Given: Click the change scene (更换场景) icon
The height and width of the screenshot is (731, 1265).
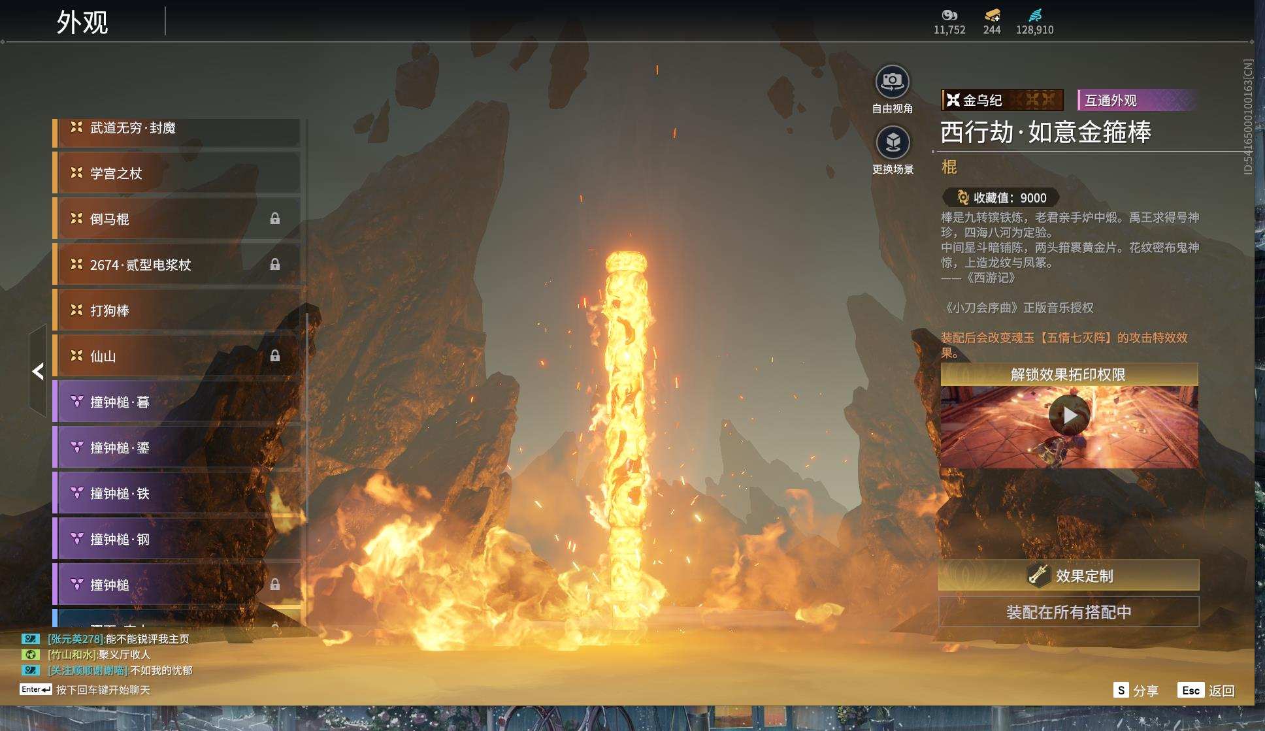Looking at the screenshot, I should point(893,142).
